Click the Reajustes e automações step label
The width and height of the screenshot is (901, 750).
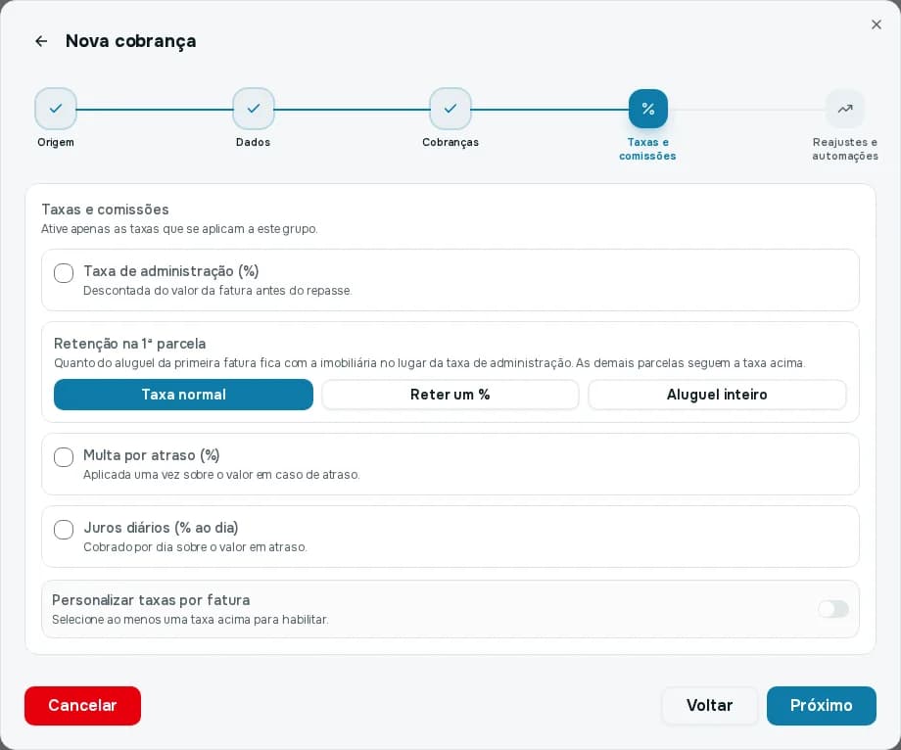844,149
